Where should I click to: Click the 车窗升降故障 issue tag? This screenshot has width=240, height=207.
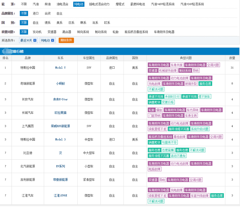200,196
